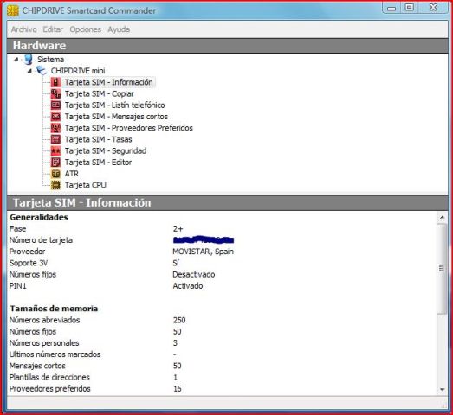Click the info panel scrollbar thumb
Viewport: 453px width, 415px height.
tap(442, 269)
